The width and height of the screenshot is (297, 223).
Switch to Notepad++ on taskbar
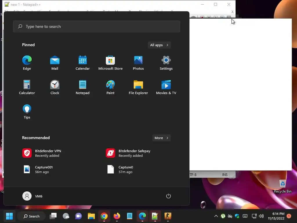[155, 216]
